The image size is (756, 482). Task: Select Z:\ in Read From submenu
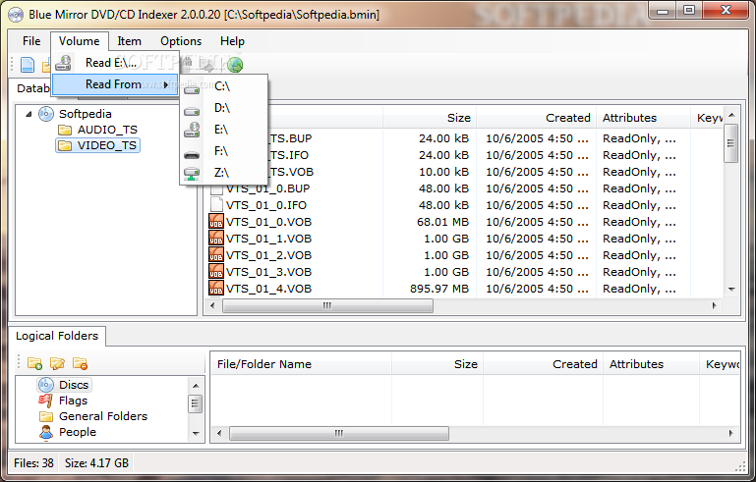click(224, 173)
